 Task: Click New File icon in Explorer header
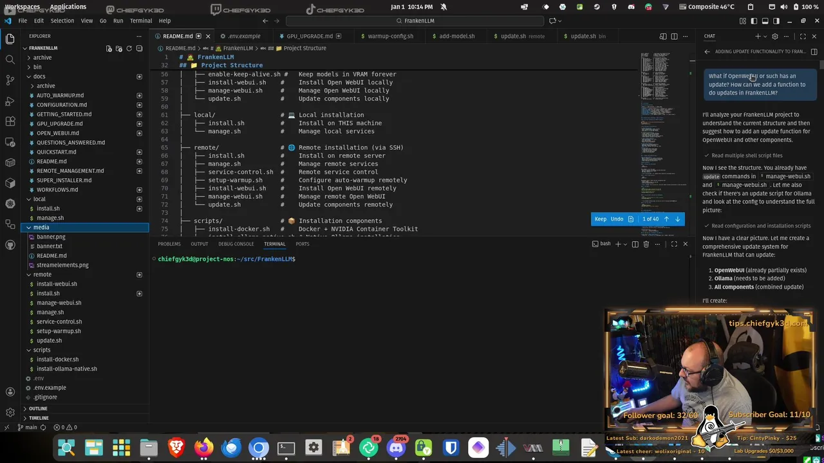pos(109,48)
